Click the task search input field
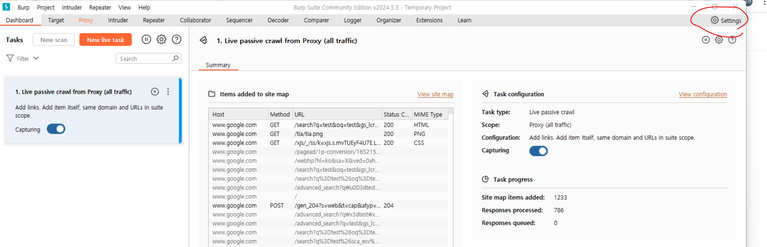Image resolution: width=767 pixels, height=247 pixels. [148, 58]
